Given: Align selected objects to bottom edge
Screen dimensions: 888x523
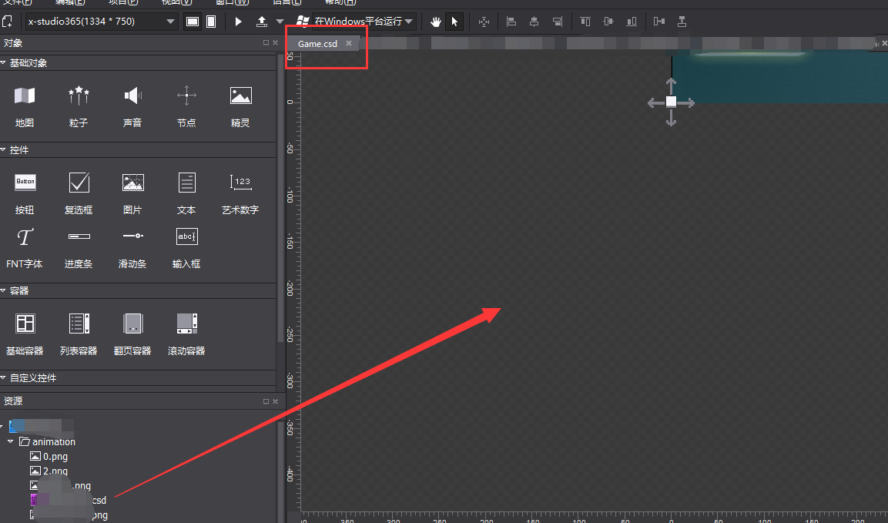Looking at the screenshot, I should (632, 22).
